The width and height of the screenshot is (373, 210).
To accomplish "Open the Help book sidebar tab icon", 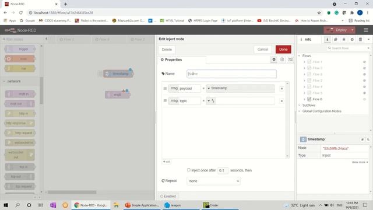I will click(x=336, y=39).
